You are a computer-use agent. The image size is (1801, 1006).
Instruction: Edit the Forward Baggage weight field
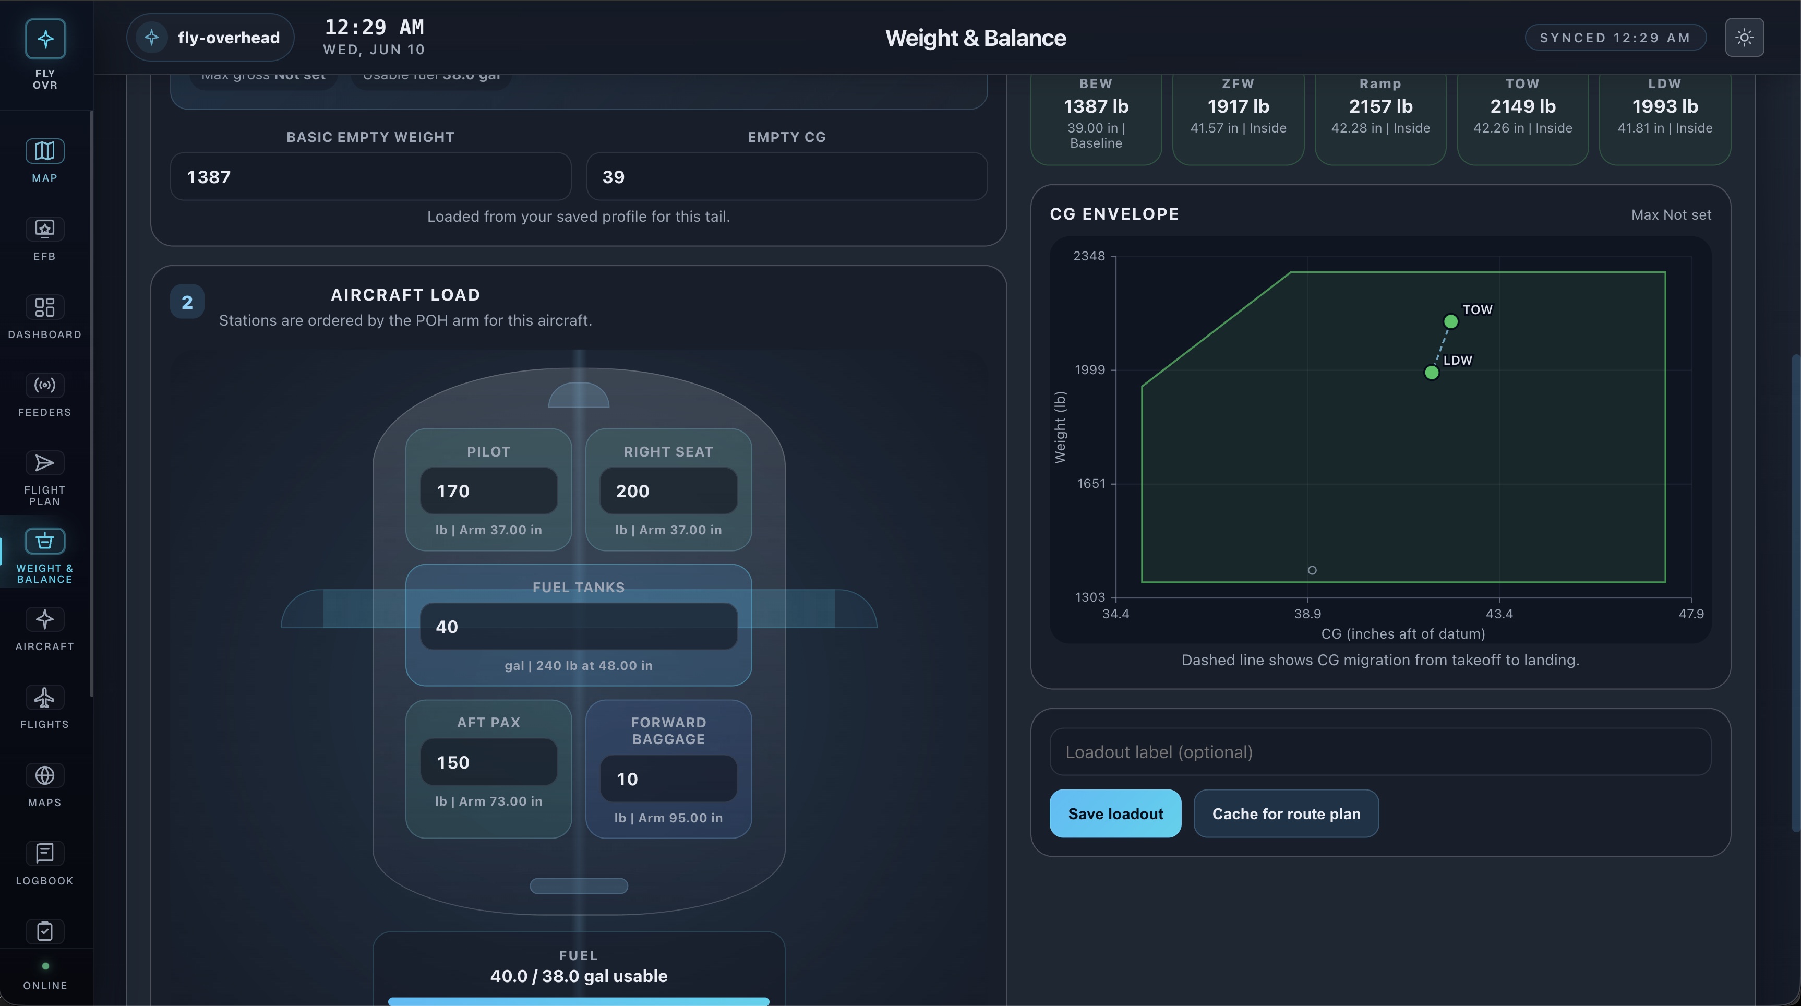coord(668,779)
